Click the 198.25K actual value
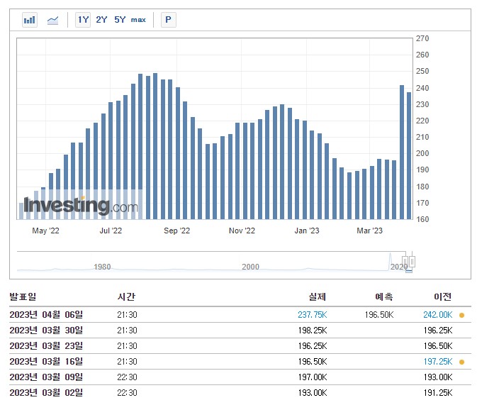The width and height of the screenshot is (477, 405). [x=313, y=331]
